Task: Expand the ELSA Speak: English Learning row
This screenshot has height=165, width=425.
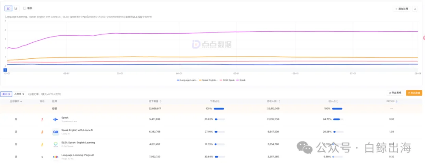Action: (x=16, y=144)
